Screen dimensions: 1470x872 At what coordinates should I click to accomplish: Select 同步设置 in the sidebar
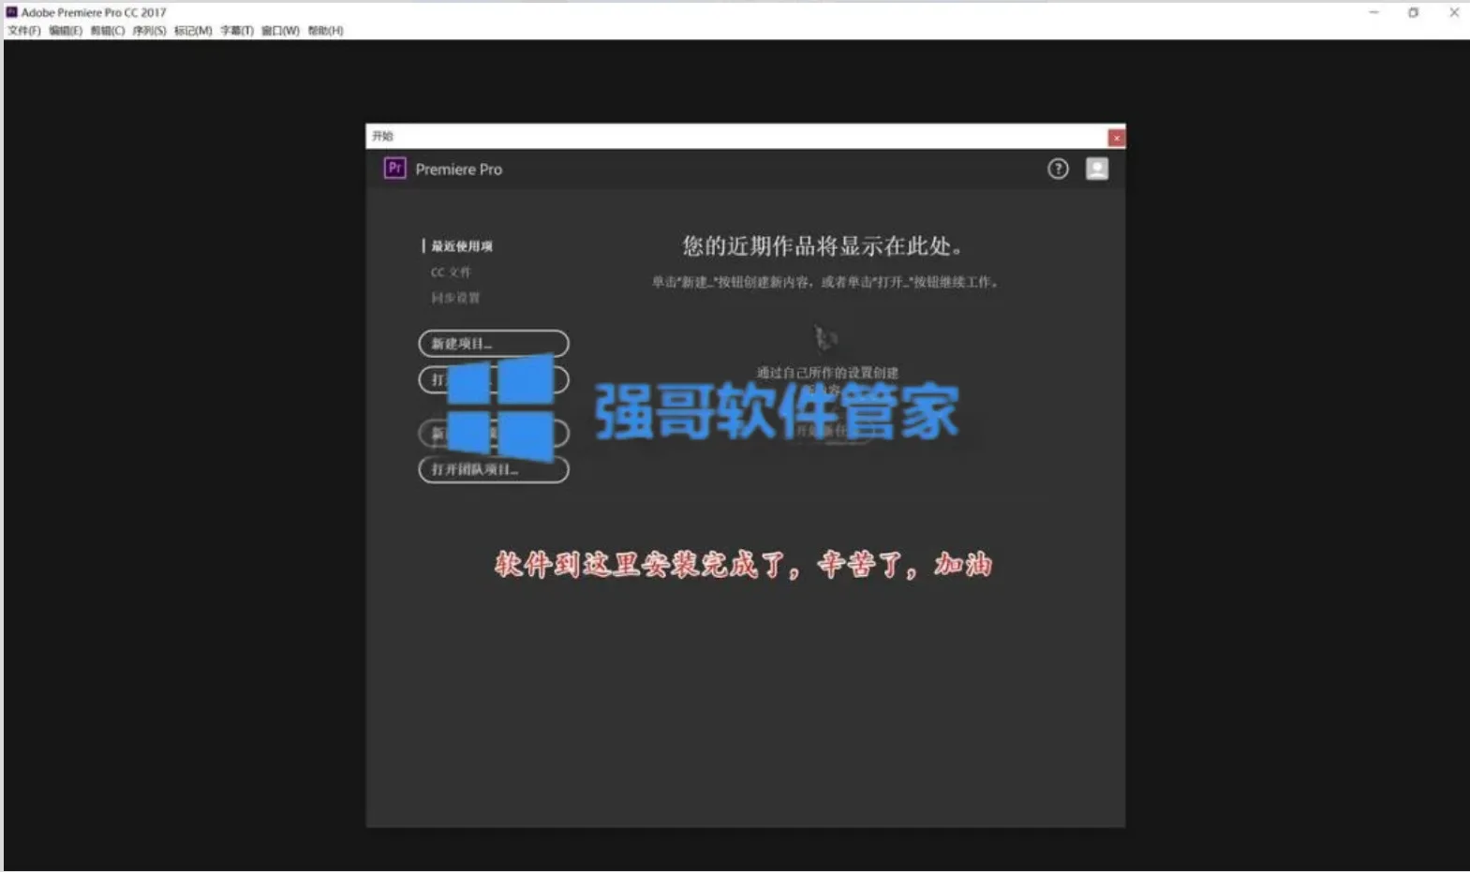coord(454,298)
